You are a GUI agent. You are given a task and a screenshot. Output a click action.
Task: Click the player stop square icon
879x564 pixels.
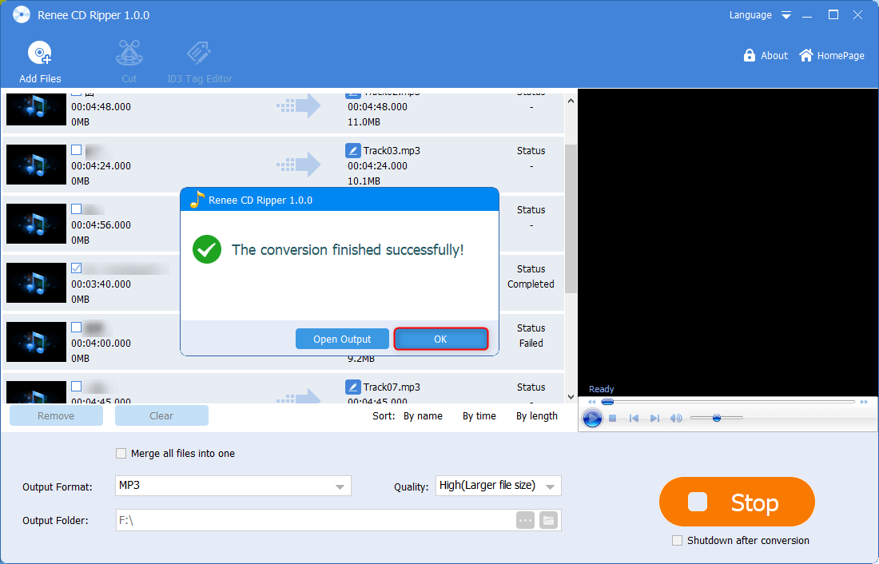[x=613, y=419]
